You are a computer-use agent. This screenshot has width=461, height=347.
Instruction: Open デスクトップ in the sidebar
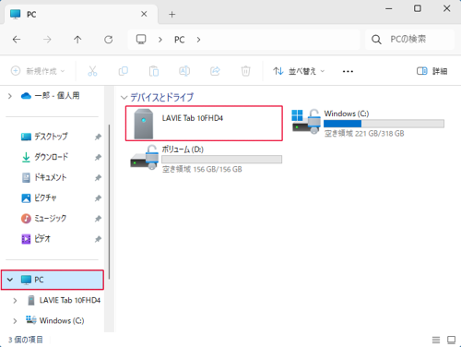(x=51, y=137)
